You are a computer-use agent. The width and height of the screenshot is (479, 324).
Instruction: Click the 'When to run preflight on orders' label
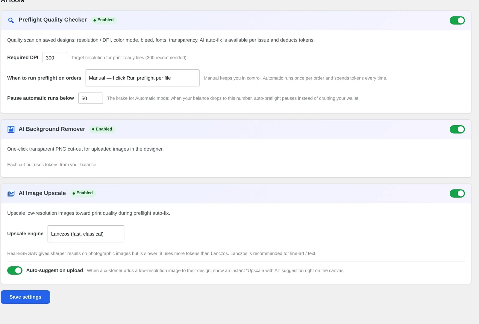[44, 78]
